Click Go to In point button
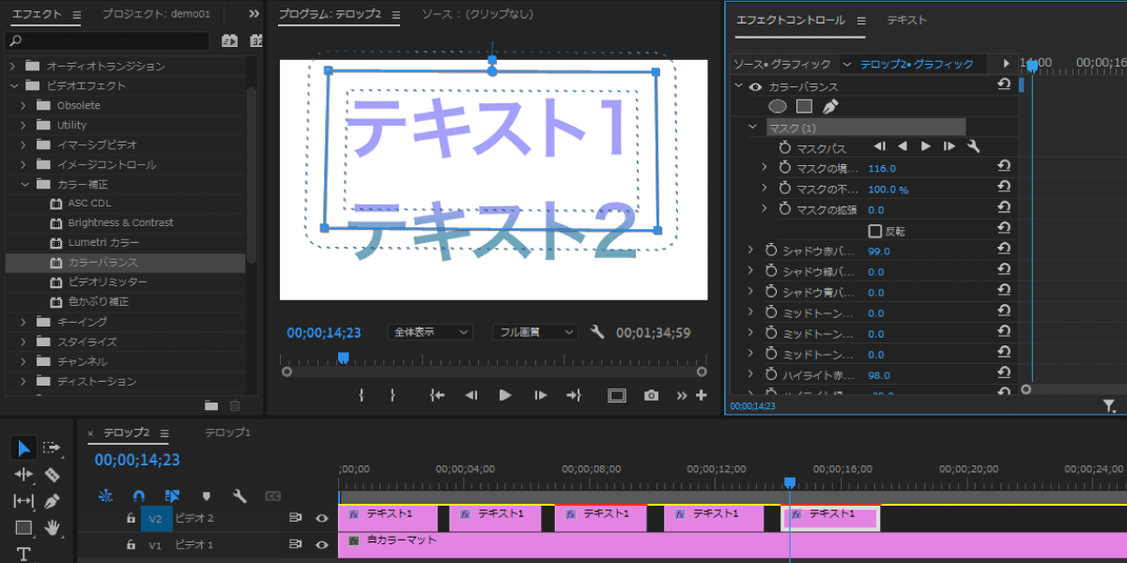1127x563 pixels. tap(437, 396)
